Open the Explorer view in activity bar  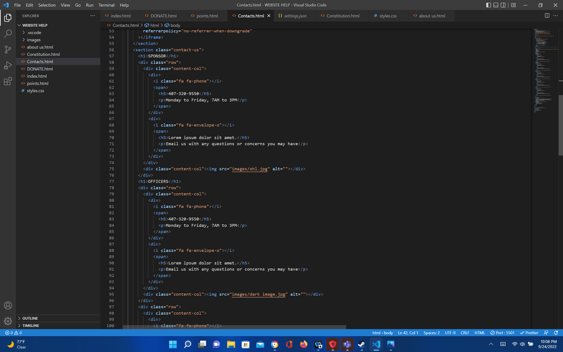coord(8,18)
